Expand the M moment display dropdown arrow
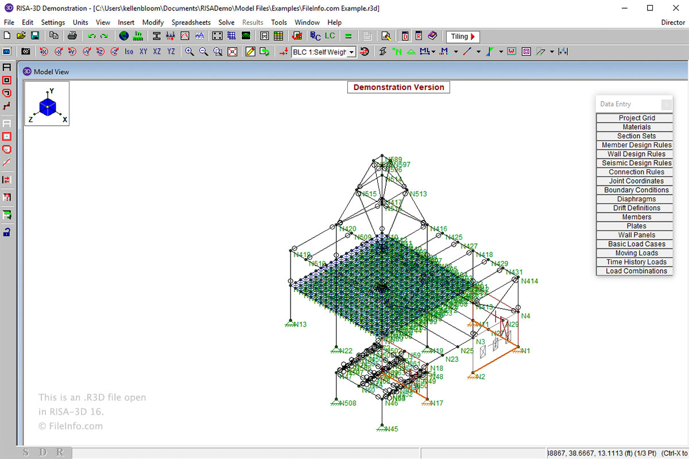 pyautogui.click(x=455, y=52)
